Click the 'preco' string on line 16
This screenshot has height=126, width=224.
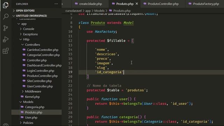pyautogui.click(x=102, y=58)
